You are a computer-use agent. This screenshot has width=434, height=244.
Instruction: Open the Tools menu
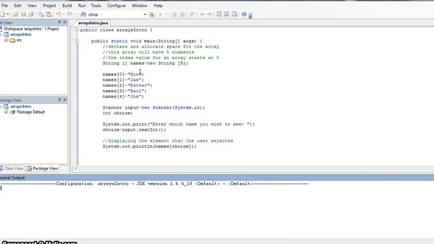[96, 5]
